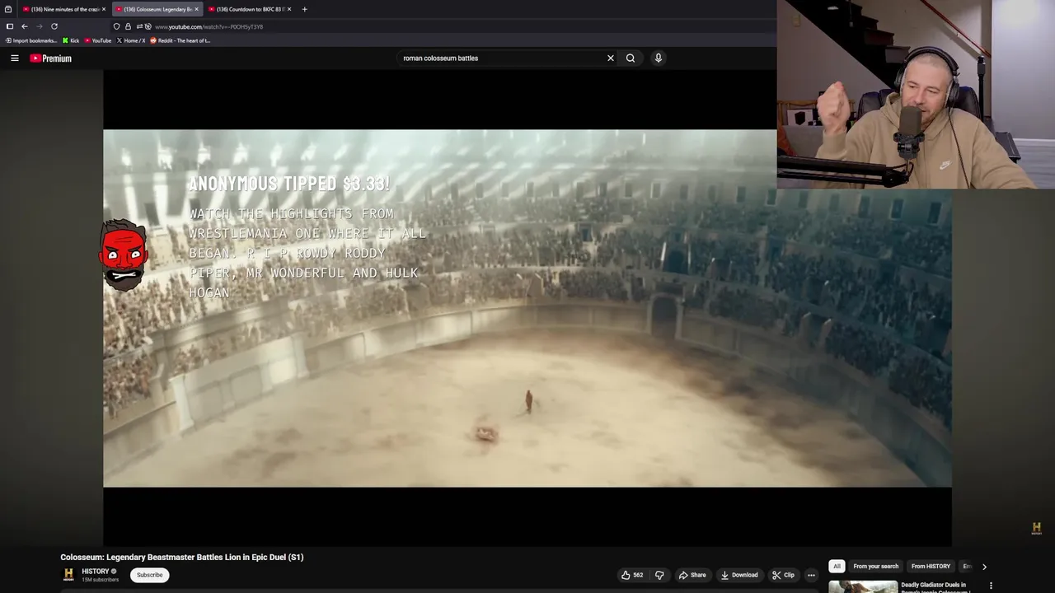This screenshot has width=1055, height=593.
Task: Close the Colosseum Legendary tab
Action: [x=196, y=9]
